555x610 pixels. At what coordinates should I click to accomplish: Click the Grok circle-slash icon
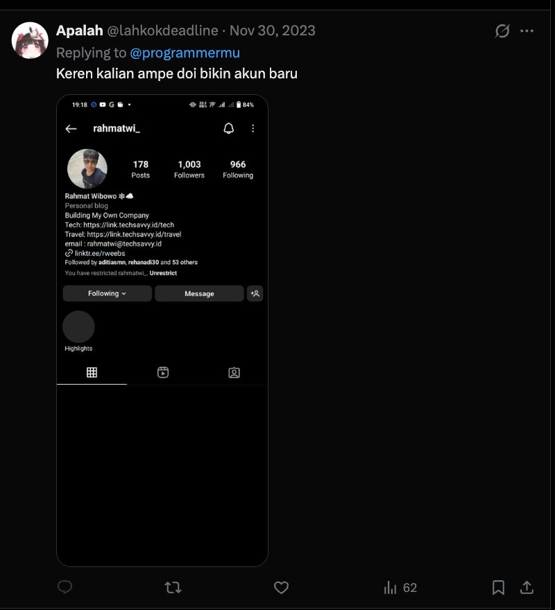click(502, 31)
